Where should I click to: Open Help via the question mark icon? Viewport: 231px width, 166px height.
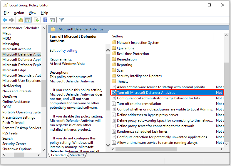45,20
